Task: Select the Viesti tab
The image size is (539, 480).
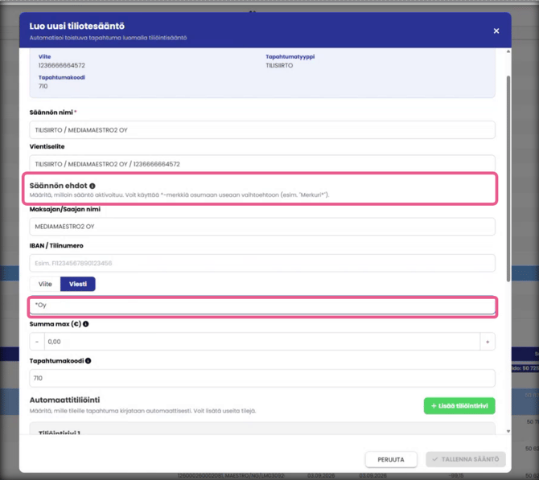Action: 78,284
